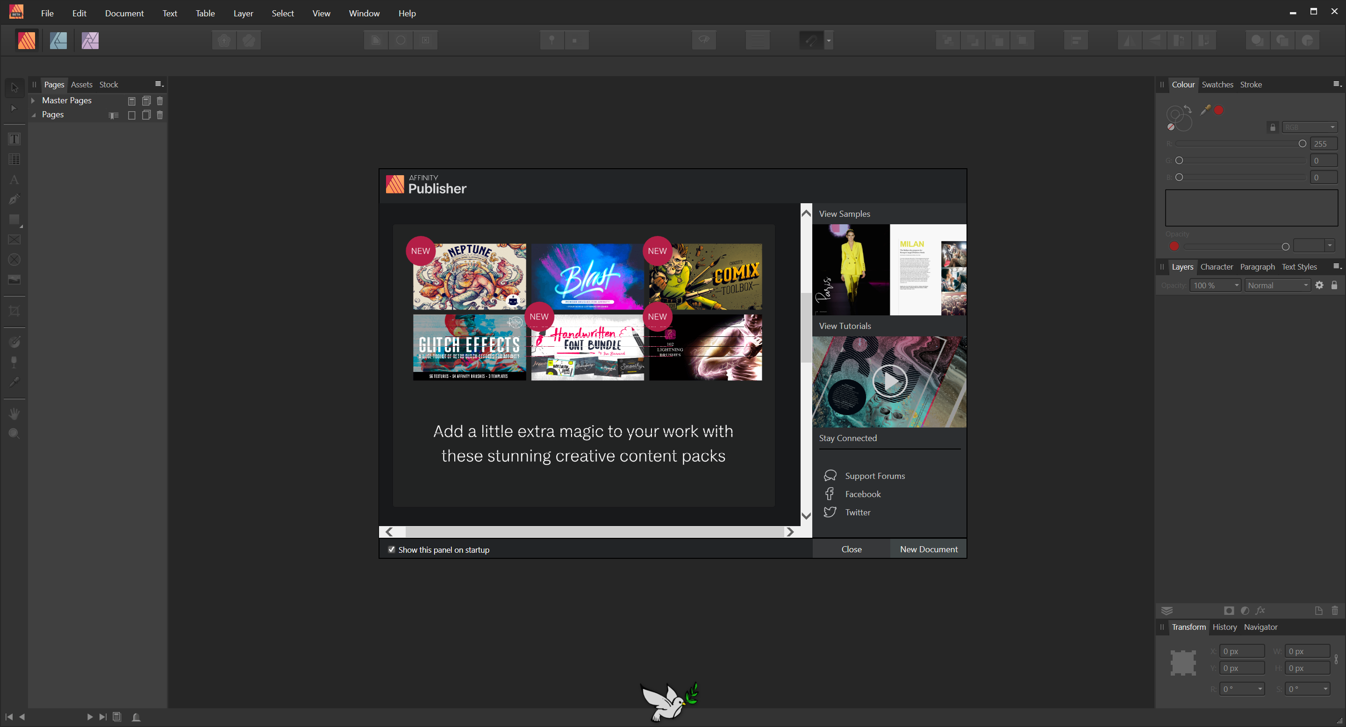
Task: Open the Pages panel options menu
Action: (x=159, y=84)
